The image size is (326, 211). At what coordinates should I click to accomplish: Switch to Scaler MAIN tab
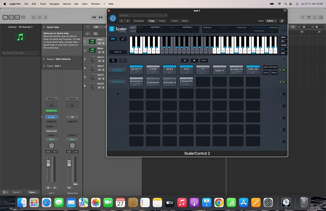pyautogui.click(x=283, y=37)
